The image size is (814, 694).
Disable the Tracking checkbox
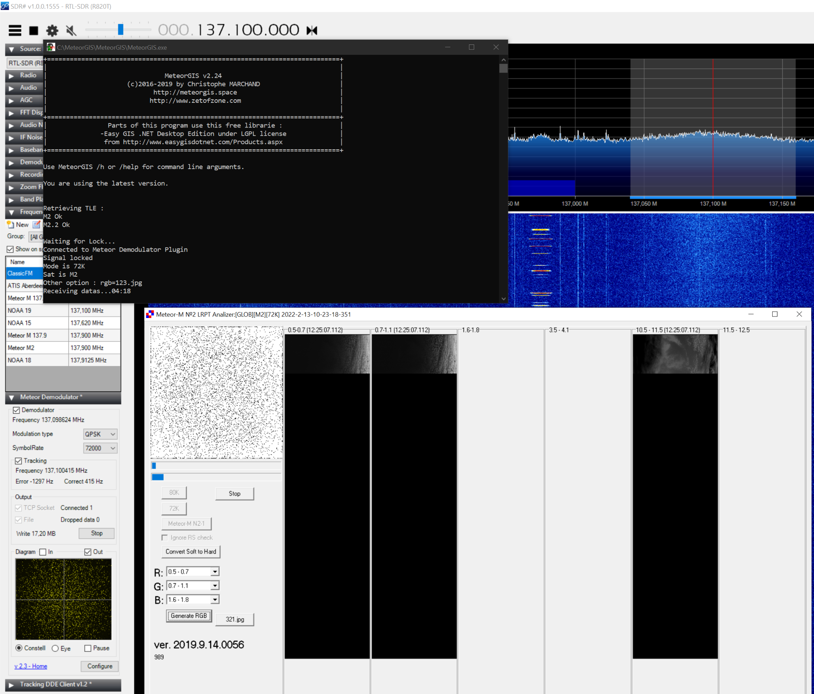point(18,461)
